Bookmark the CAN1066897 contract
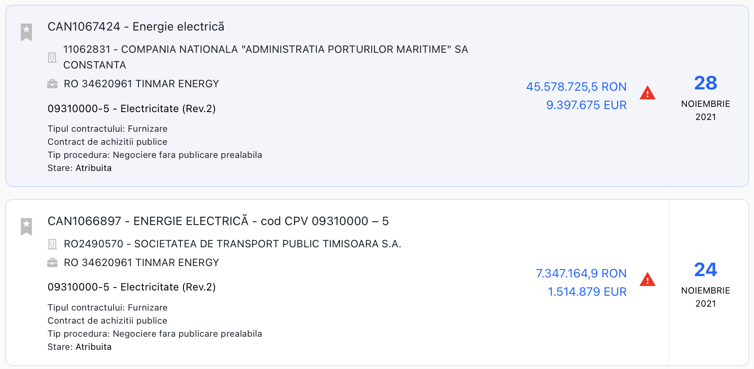Screen dimensions: 754x369 [27, 226]
